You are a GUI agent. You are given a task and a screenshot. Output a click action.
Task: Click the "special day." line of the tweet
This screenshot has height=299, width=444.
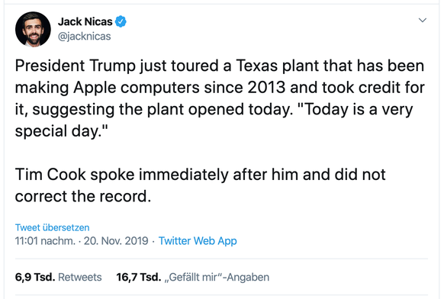(x=62, y=131)
